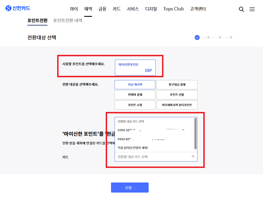Open the 혜택 menu
Screen dimensions: 263x199
coord(88,9)
